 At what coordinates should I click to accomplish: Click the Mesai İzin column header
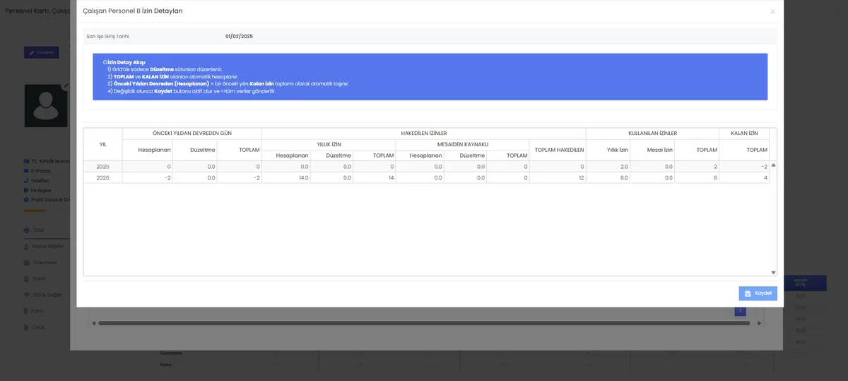click(652, 150)
